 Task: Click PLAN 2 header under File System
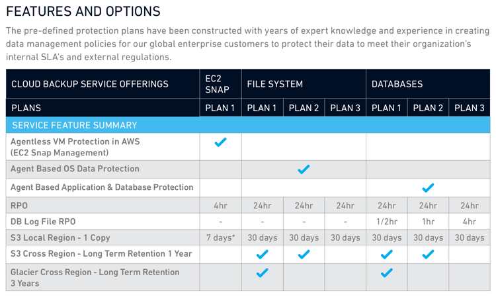click(x=304, y=108)
